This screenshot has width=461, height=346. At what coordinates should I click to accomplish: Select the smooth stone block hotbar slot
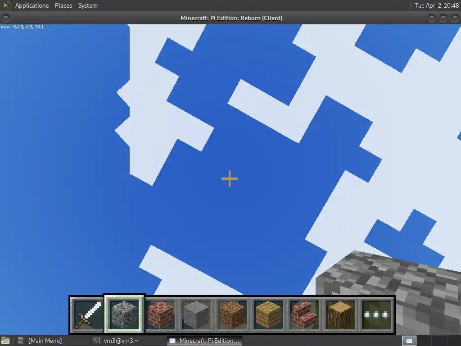tap(196, 314)
